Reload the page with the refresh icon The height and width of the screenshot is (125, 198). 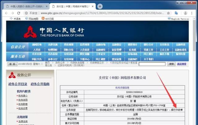[19, 13]
